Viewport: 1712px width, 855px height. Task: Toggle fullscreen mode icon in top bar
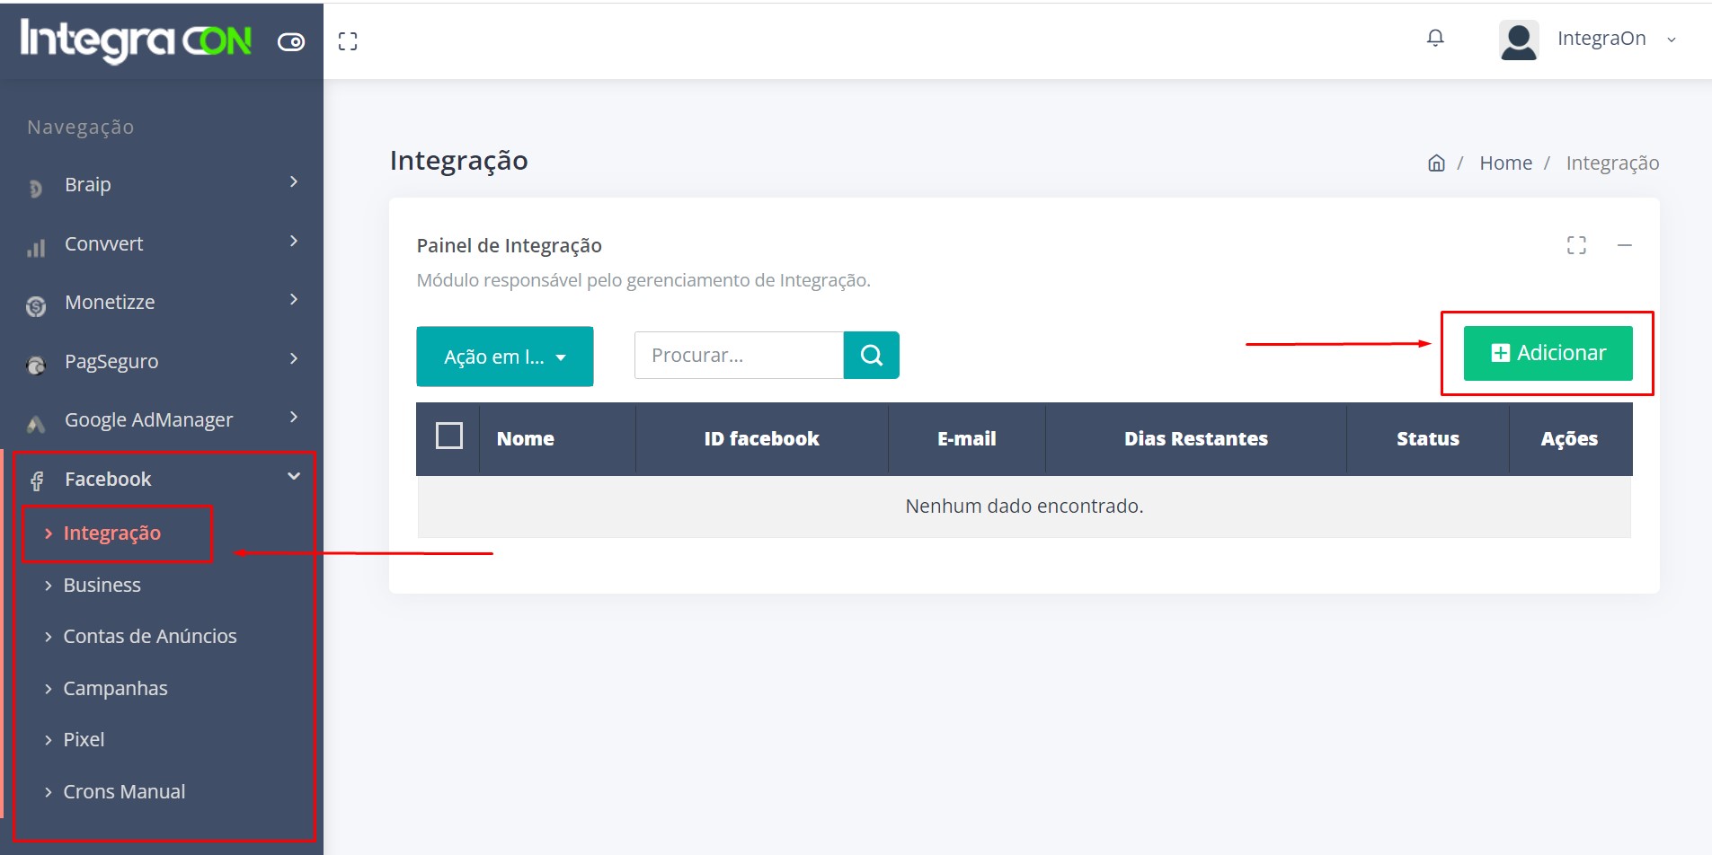tap(348, 41)
